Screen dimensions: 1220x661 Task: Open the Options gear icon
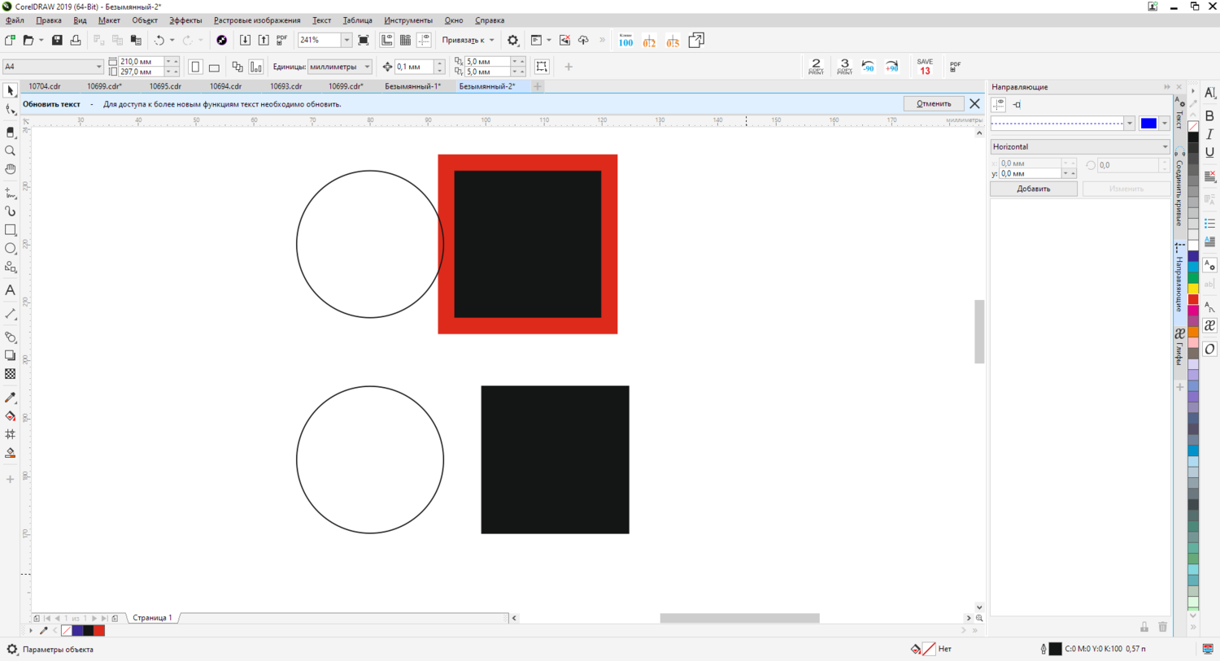[512, 40]
